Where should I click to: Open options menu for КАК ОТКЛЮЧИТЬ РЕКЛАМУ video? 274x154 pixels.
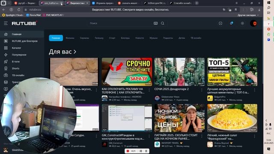[x=149, y=90]
